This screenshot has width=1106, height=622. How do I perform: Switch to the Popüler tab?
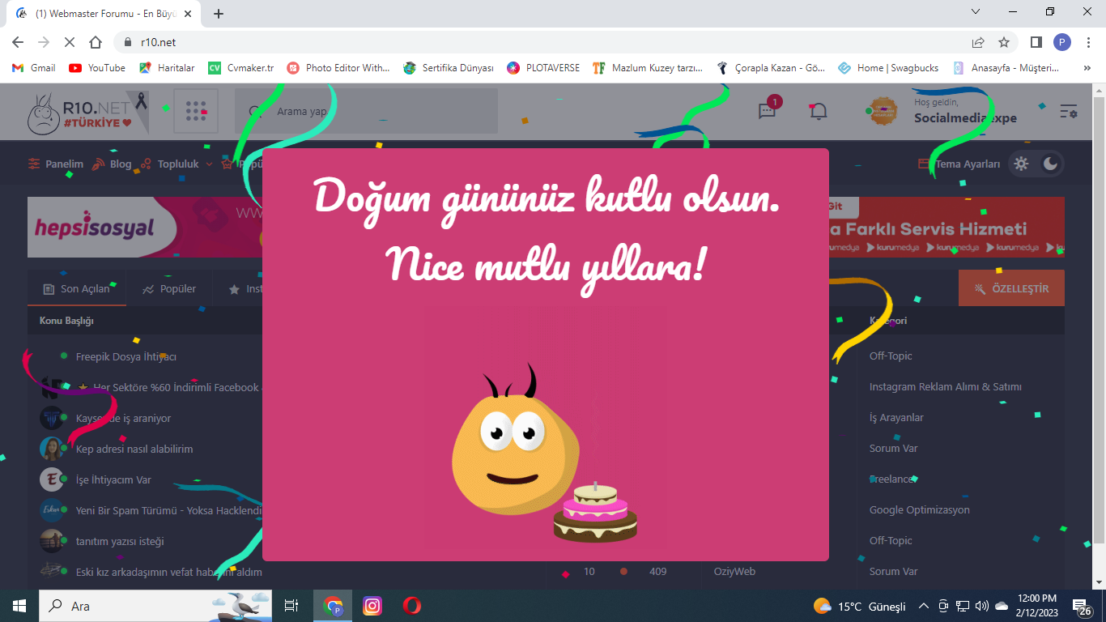point(169,288)
